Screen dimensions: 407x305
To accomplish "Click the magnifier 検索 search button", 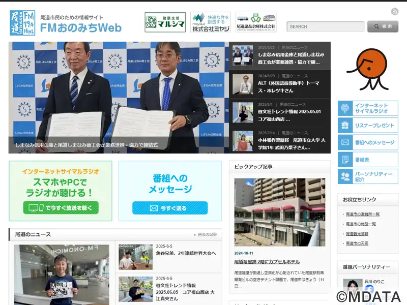I will tap(383, 26).
